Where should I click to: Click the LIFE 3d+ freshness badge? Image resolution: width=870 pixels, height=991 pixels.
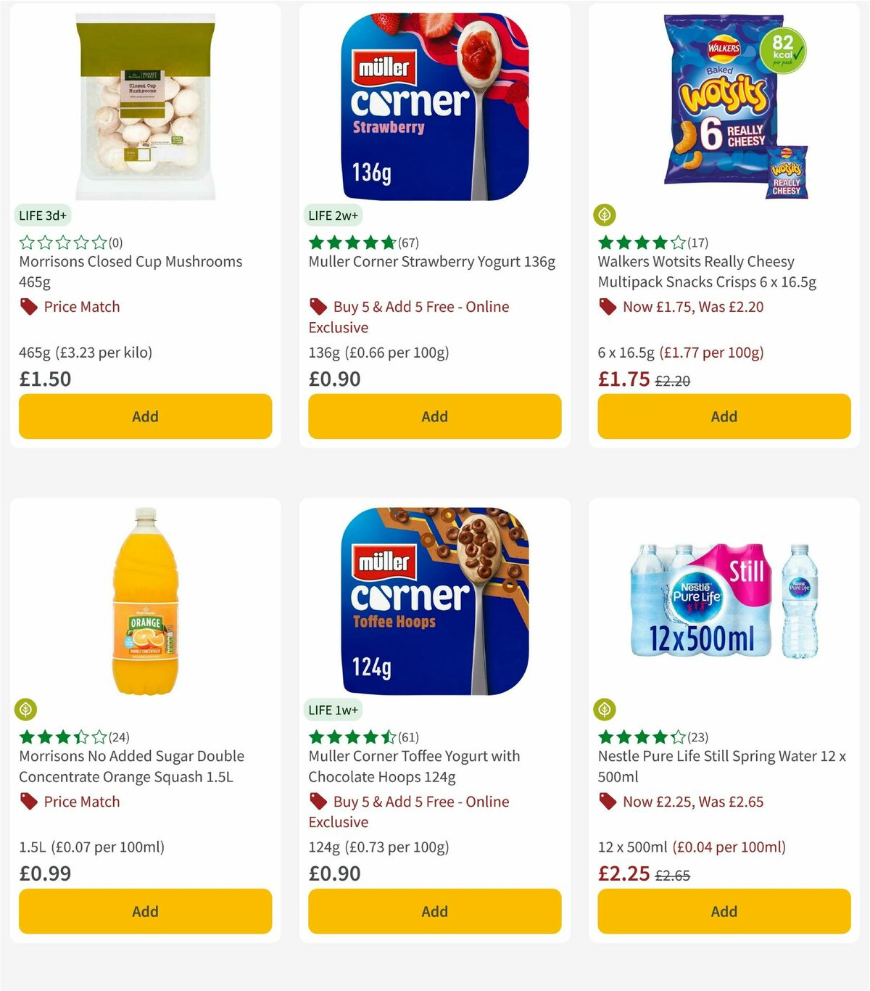point(43,215)
